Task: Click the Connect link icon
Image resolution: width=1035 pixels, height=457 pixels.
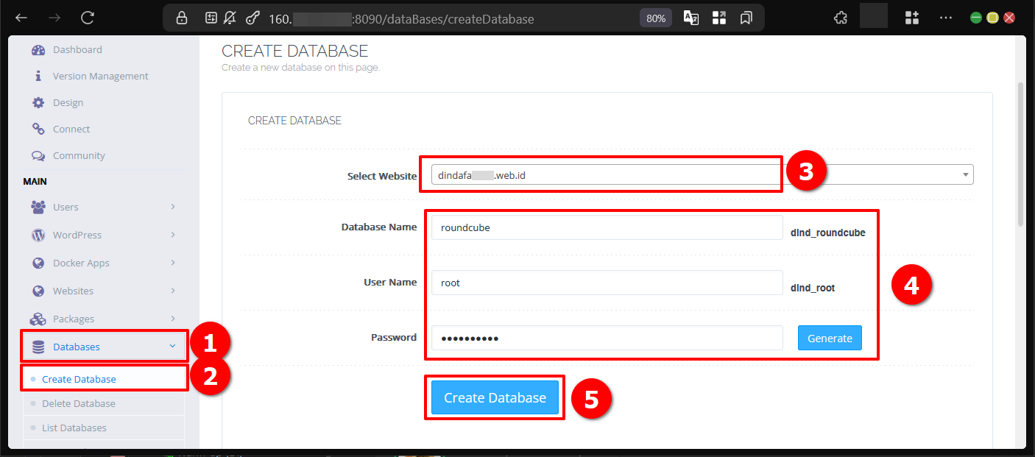Action: (x=38, y=130)
